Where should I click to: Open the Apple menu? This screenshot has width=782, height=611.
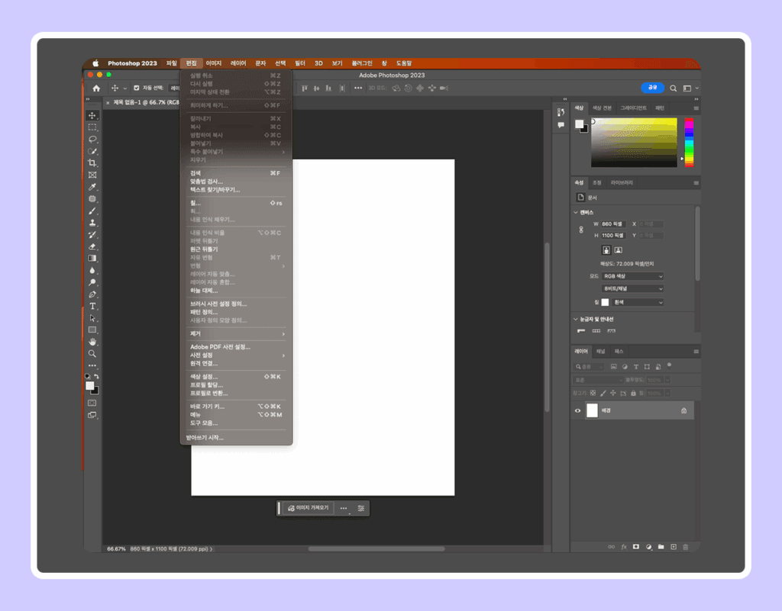point(95,63)
